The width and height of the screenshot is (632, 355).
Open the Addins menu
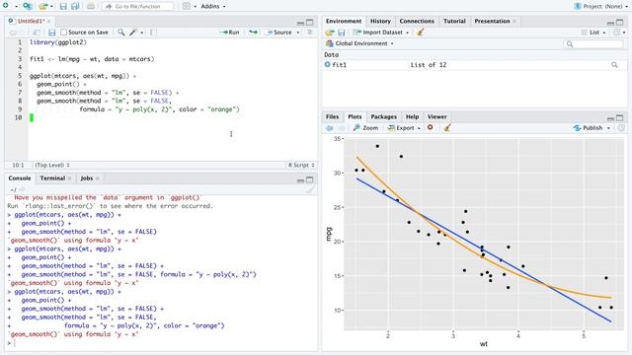[x=213, y=7]
